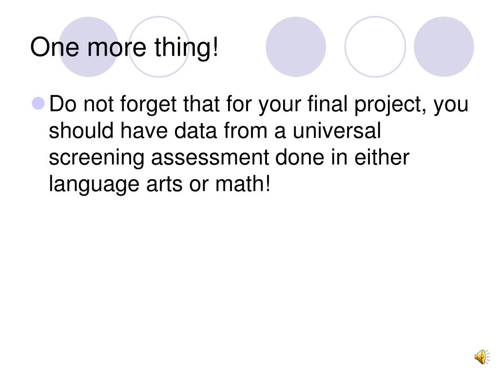The width and height of the screenshot is (499, 374).
Task: Click the last filled lavender circle
Action: tap(443, 47)
